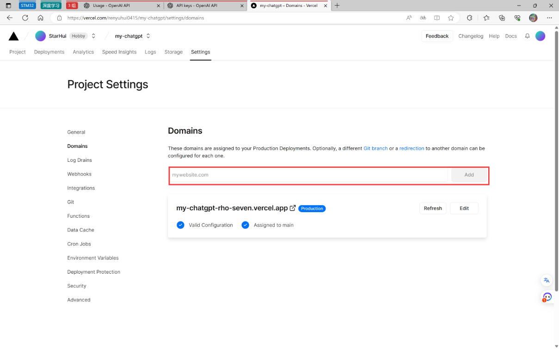
Task: Open the Help link
Action: tap(494, 36)
